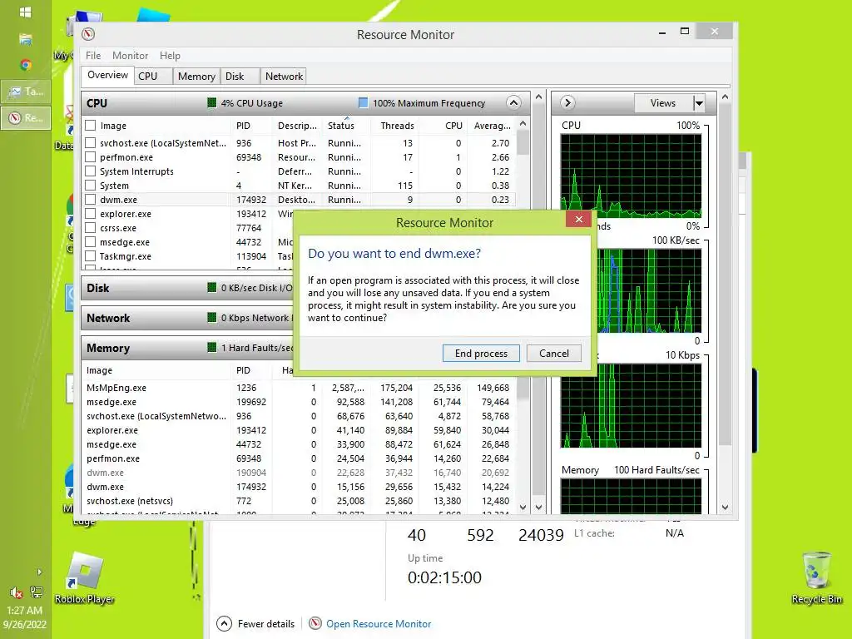Switch to the Memory tab
Screen dimensions: 852x639
click(196, 76)
